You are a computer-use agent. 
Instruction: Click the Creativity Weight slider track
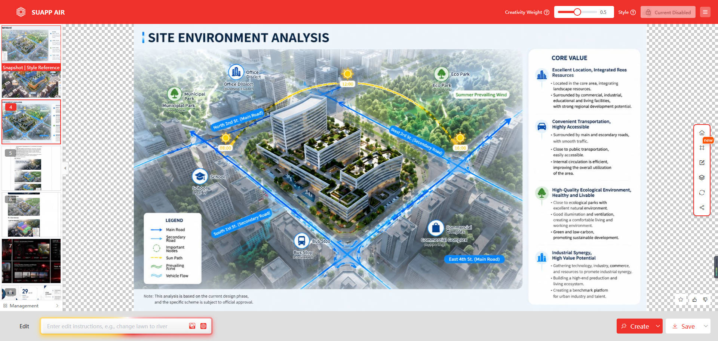(577, 12)
